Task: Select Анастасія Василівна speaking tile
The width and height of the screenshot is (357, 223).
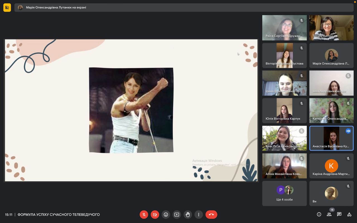Action: pos(331,138)
